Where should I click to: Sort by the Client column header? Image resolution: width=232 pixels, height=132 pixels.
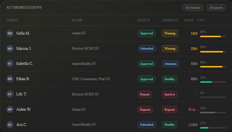click(12, 20)
